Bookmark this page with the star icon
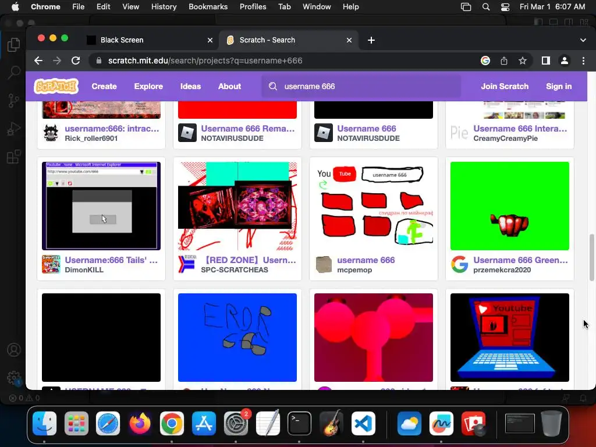Screen dimensions: 596x447 pyautogui.click(x=523, y=61)
